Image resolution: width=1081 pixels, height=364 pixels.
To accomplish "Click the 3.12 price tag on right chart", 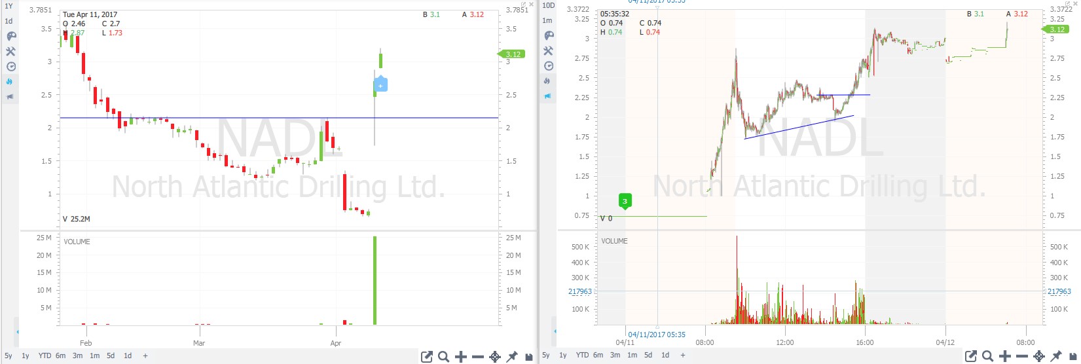I will (1055, 29).
